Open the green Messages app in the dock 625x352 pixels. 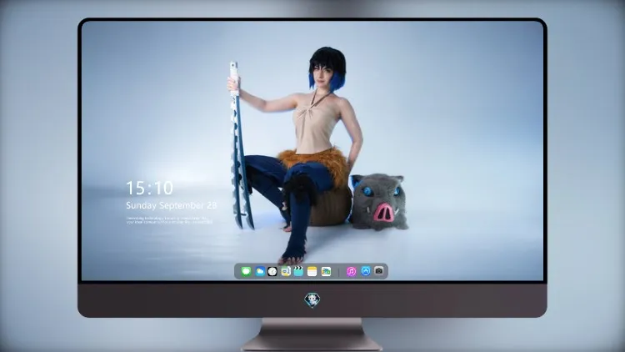[246, 272]
